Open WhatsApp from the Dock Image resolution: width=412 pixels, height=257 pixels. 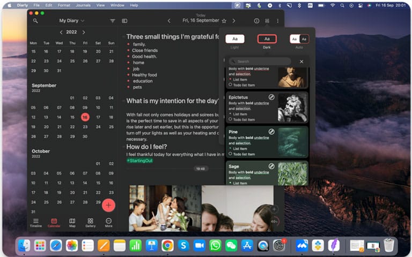pyautogui.click(x=215, y=245)
